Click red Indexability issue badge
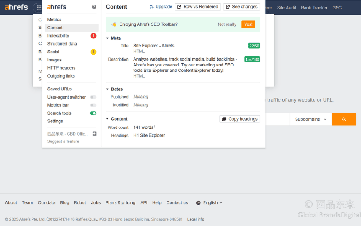The image size is (361, 226). pyautogui.click(x=93, y=36)
